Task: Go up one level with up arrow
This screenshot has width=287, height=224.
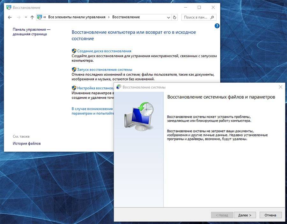Action: (32, 17)
